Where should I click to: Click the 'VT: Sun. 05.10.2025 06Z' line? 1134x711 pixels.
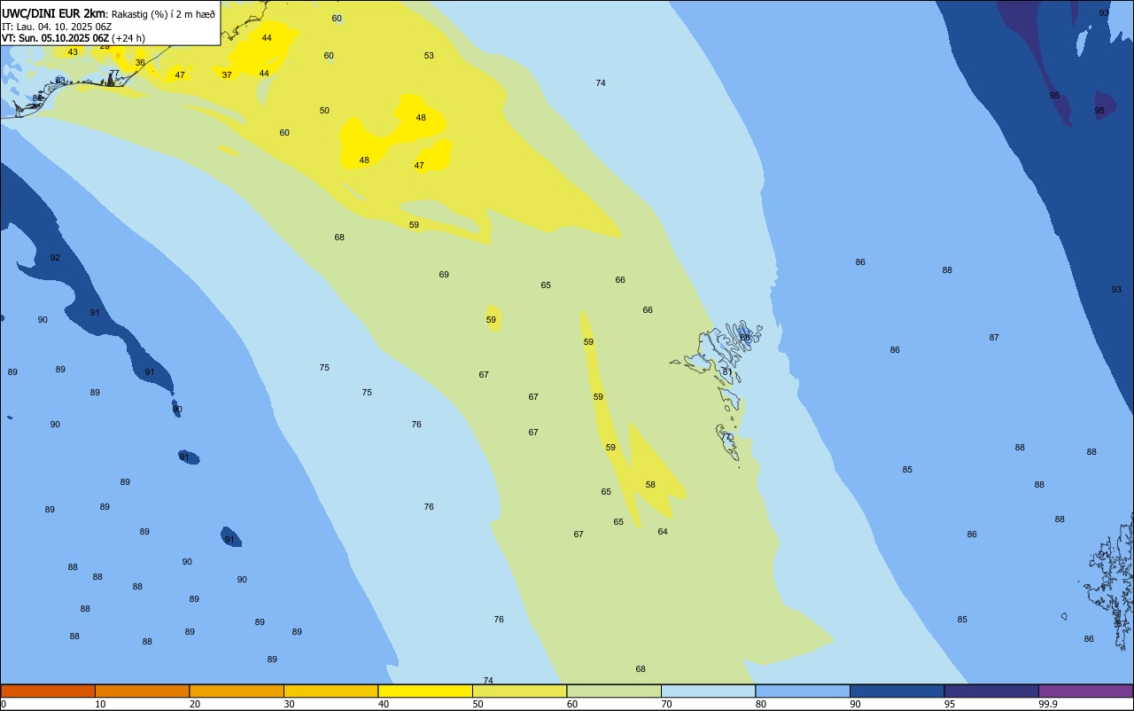point(56,38)
